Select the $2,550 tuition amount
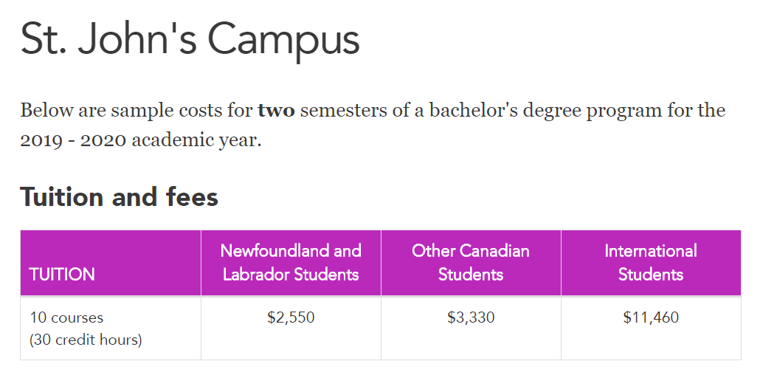This screenshot has height=378, width=760. click(x=291, y=317)
